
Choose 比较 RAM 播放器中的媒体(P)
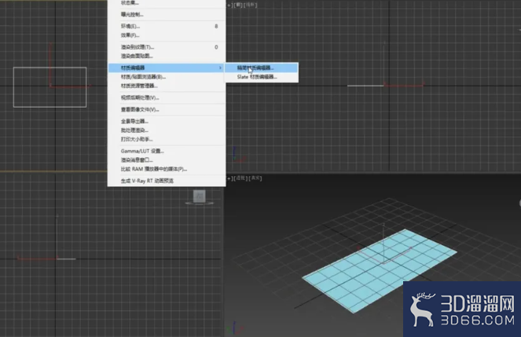[167, 169]
